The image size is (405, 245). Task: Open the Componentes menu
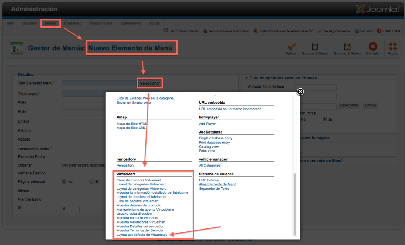(x=101, y=23)
